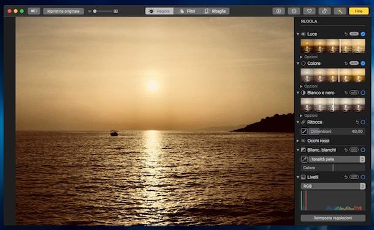This screenshot has width=374, height=230.
Task: Click the small zoom-out icon beside the slider
Action: tap(90, 11)
